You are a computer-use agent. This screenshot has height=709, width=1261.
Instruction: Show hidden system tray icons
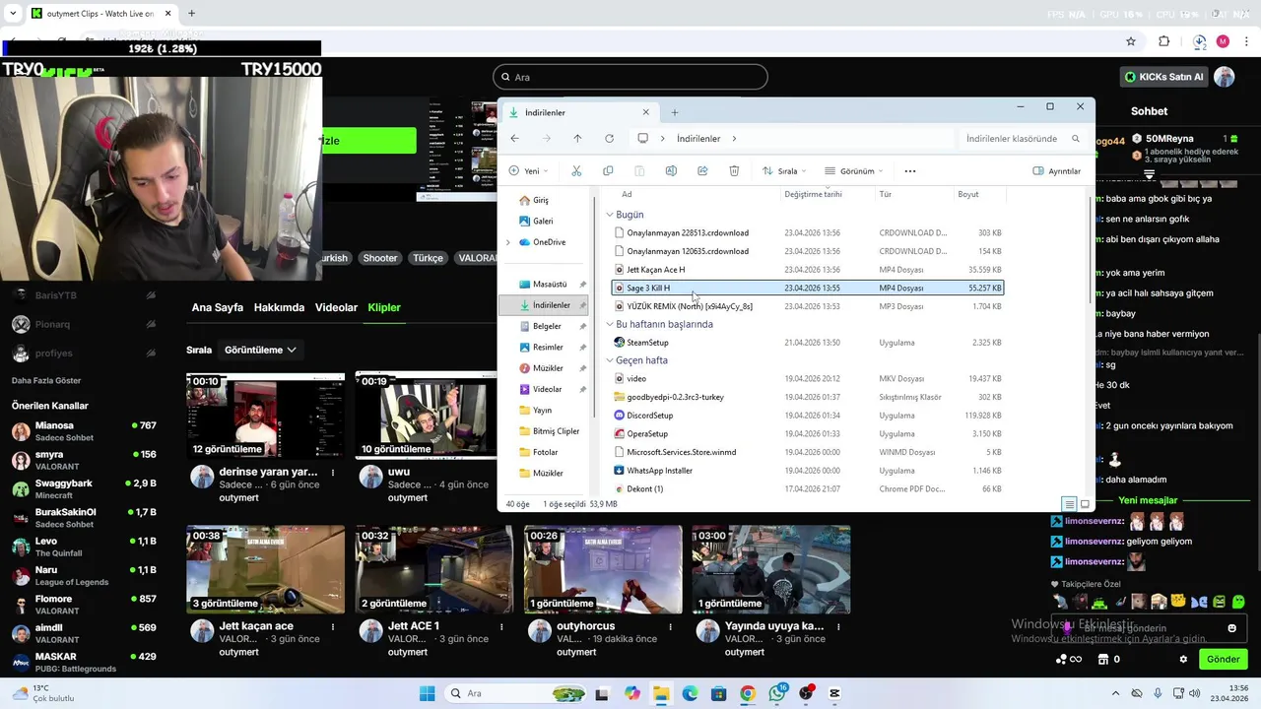pos(1117,693)
